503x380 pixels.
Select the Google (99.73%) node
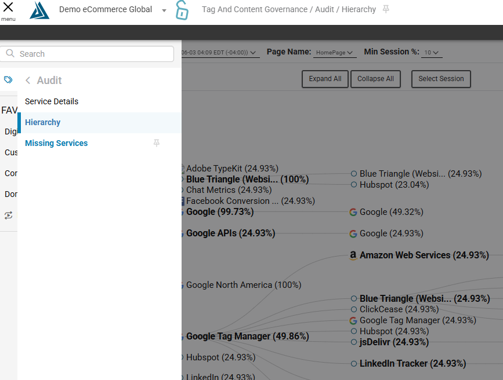220,212
